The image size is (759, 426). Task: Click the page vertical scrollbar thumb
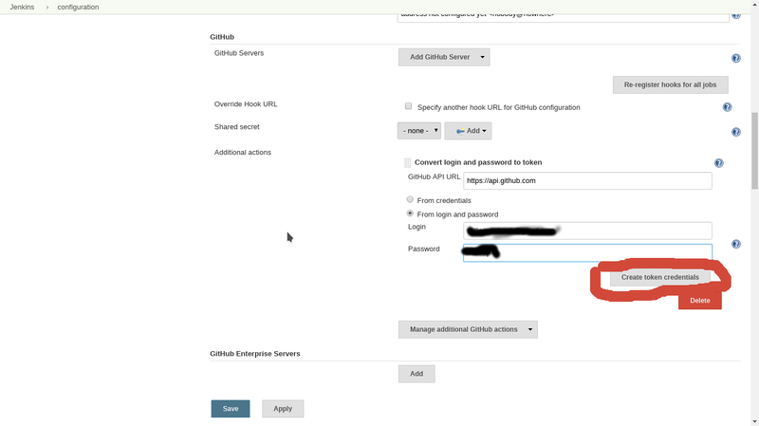click(x=754, y=150)
